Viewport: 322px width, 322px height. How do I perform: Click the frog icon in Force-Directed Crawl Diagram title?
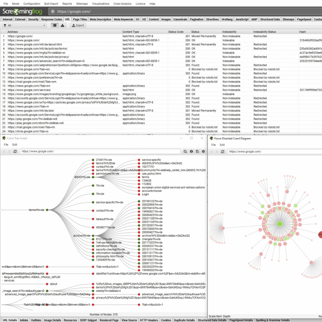211,138
